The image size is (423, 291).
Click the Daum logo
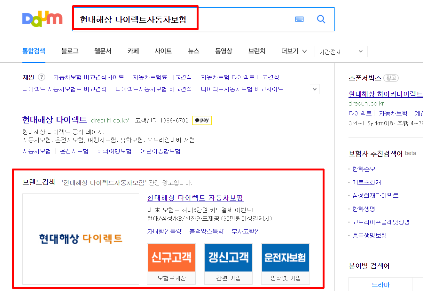click(x=42, y=19)
